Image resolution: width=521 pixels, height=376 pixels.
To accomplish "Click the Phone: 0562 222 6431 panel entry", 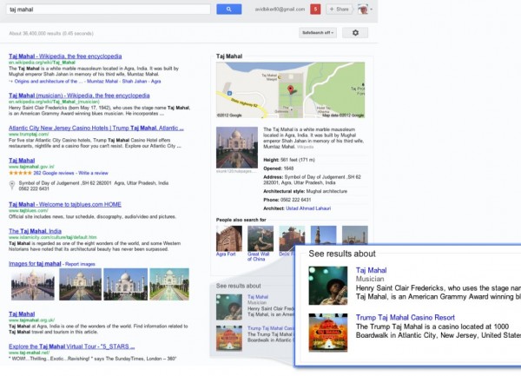I will coord(287,200).
